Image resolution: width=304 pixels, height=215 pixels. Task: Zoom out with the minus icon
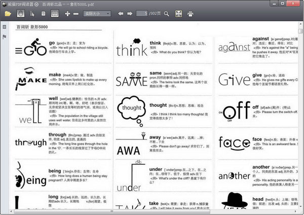(x=76, y=14)
